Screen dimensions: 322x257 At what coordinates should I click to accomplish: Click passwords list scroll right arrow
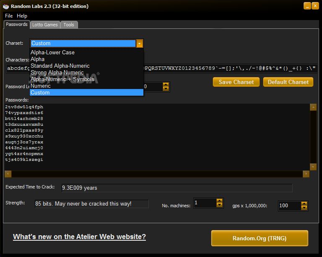[x=306, y=174]
